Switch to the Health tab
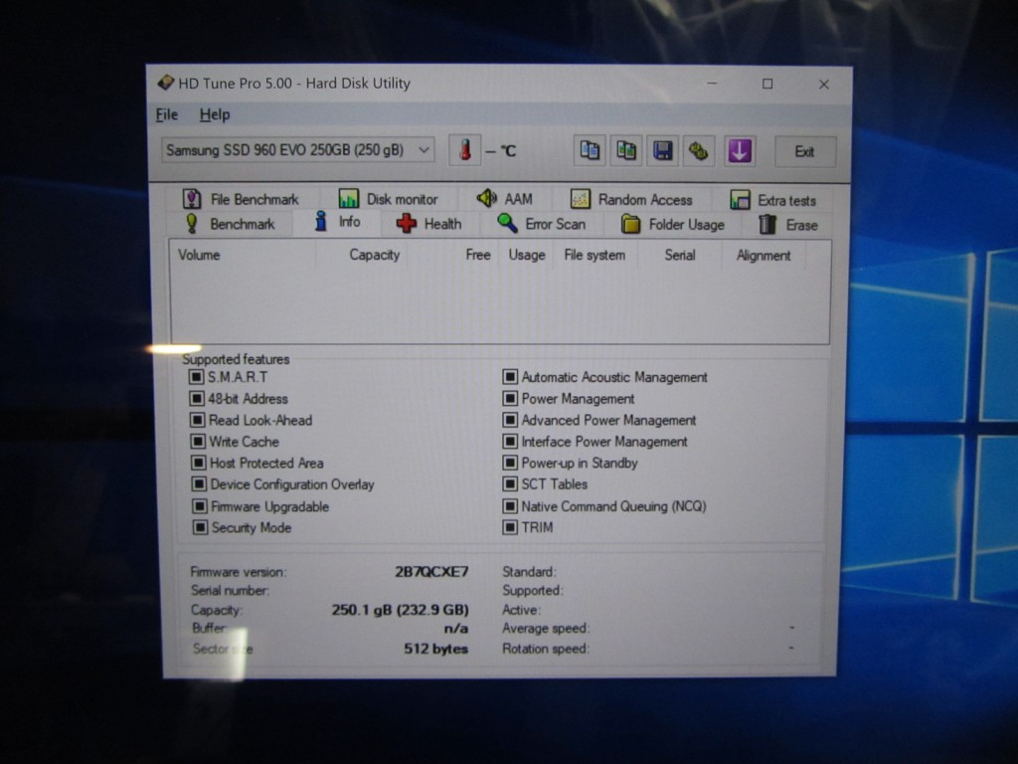The width and height of the screenshot is (1018, 764). click(429, 224)
